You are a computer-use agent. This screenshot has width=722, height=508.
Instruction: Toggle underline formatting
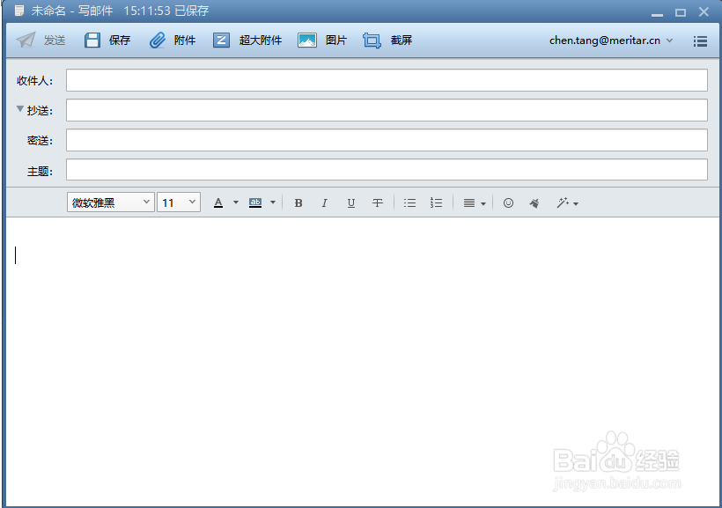[350, 202]
